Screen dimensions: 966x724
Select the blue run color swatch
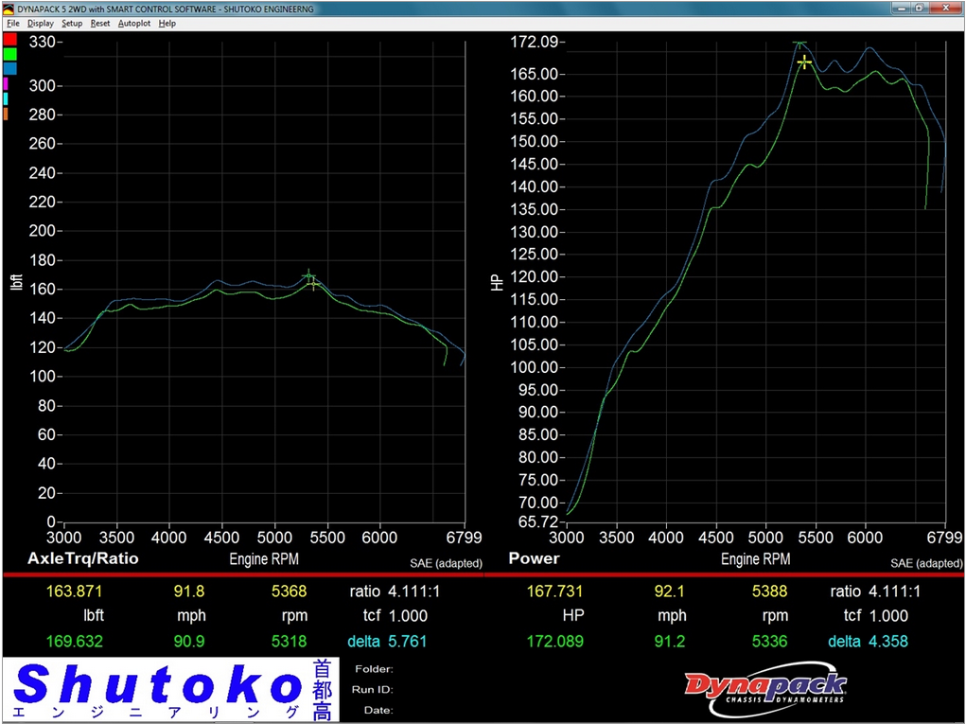click(x=9, y=68)
